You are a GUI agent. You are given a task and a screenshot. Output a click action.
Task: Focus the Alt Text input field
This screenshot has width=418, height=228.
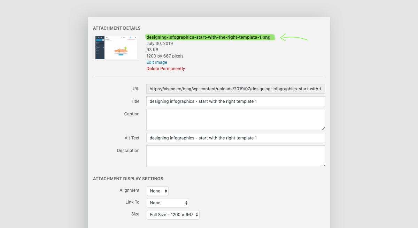235,138
